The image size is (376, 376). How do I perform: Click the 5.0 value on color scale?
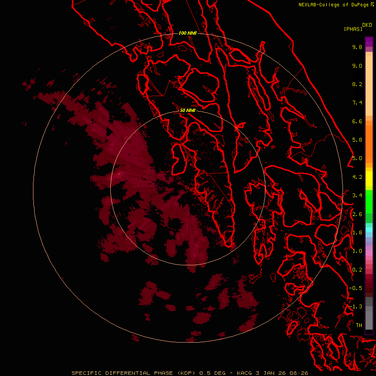point(357,158)
